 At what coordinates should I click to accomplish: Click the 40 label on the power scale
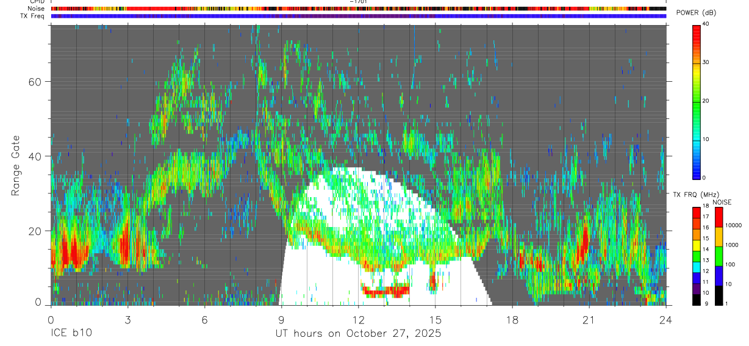[x=706, y=24]
